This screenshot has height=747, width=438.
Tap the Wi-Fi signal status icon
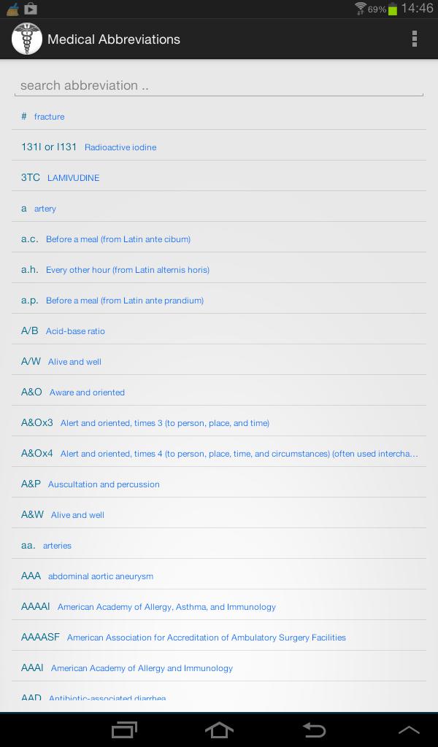(x=360, y=9)
